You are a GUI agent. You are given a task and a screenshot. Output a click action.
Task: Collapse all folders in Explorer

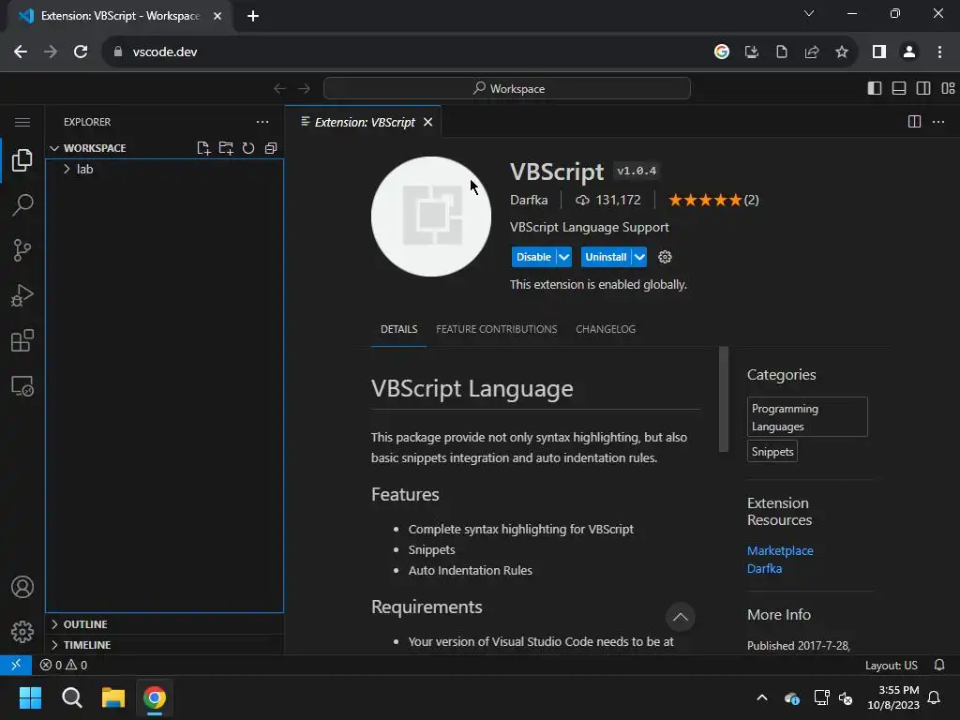pyautogui.click(x=271, y=148)
